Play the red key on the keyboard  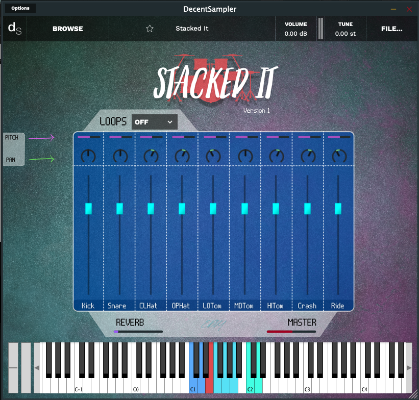coord(209,386)
